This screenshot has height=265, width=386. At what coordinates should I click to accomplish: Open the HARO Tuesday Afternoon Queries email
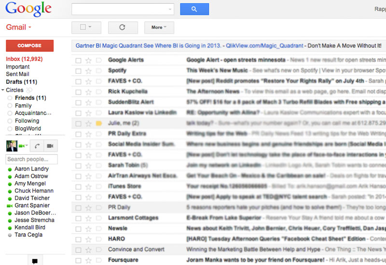tap(276, 238)
